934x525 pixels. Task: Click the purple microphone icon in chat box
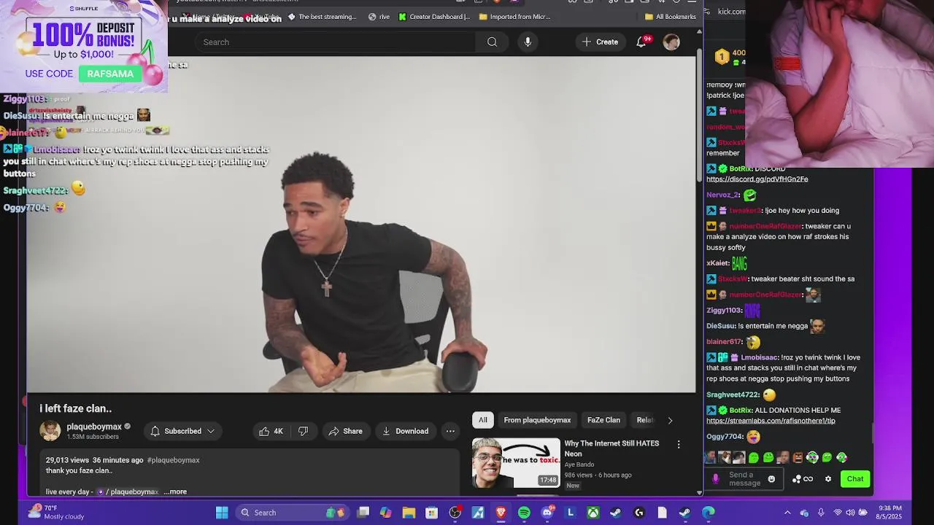point(715,479)
